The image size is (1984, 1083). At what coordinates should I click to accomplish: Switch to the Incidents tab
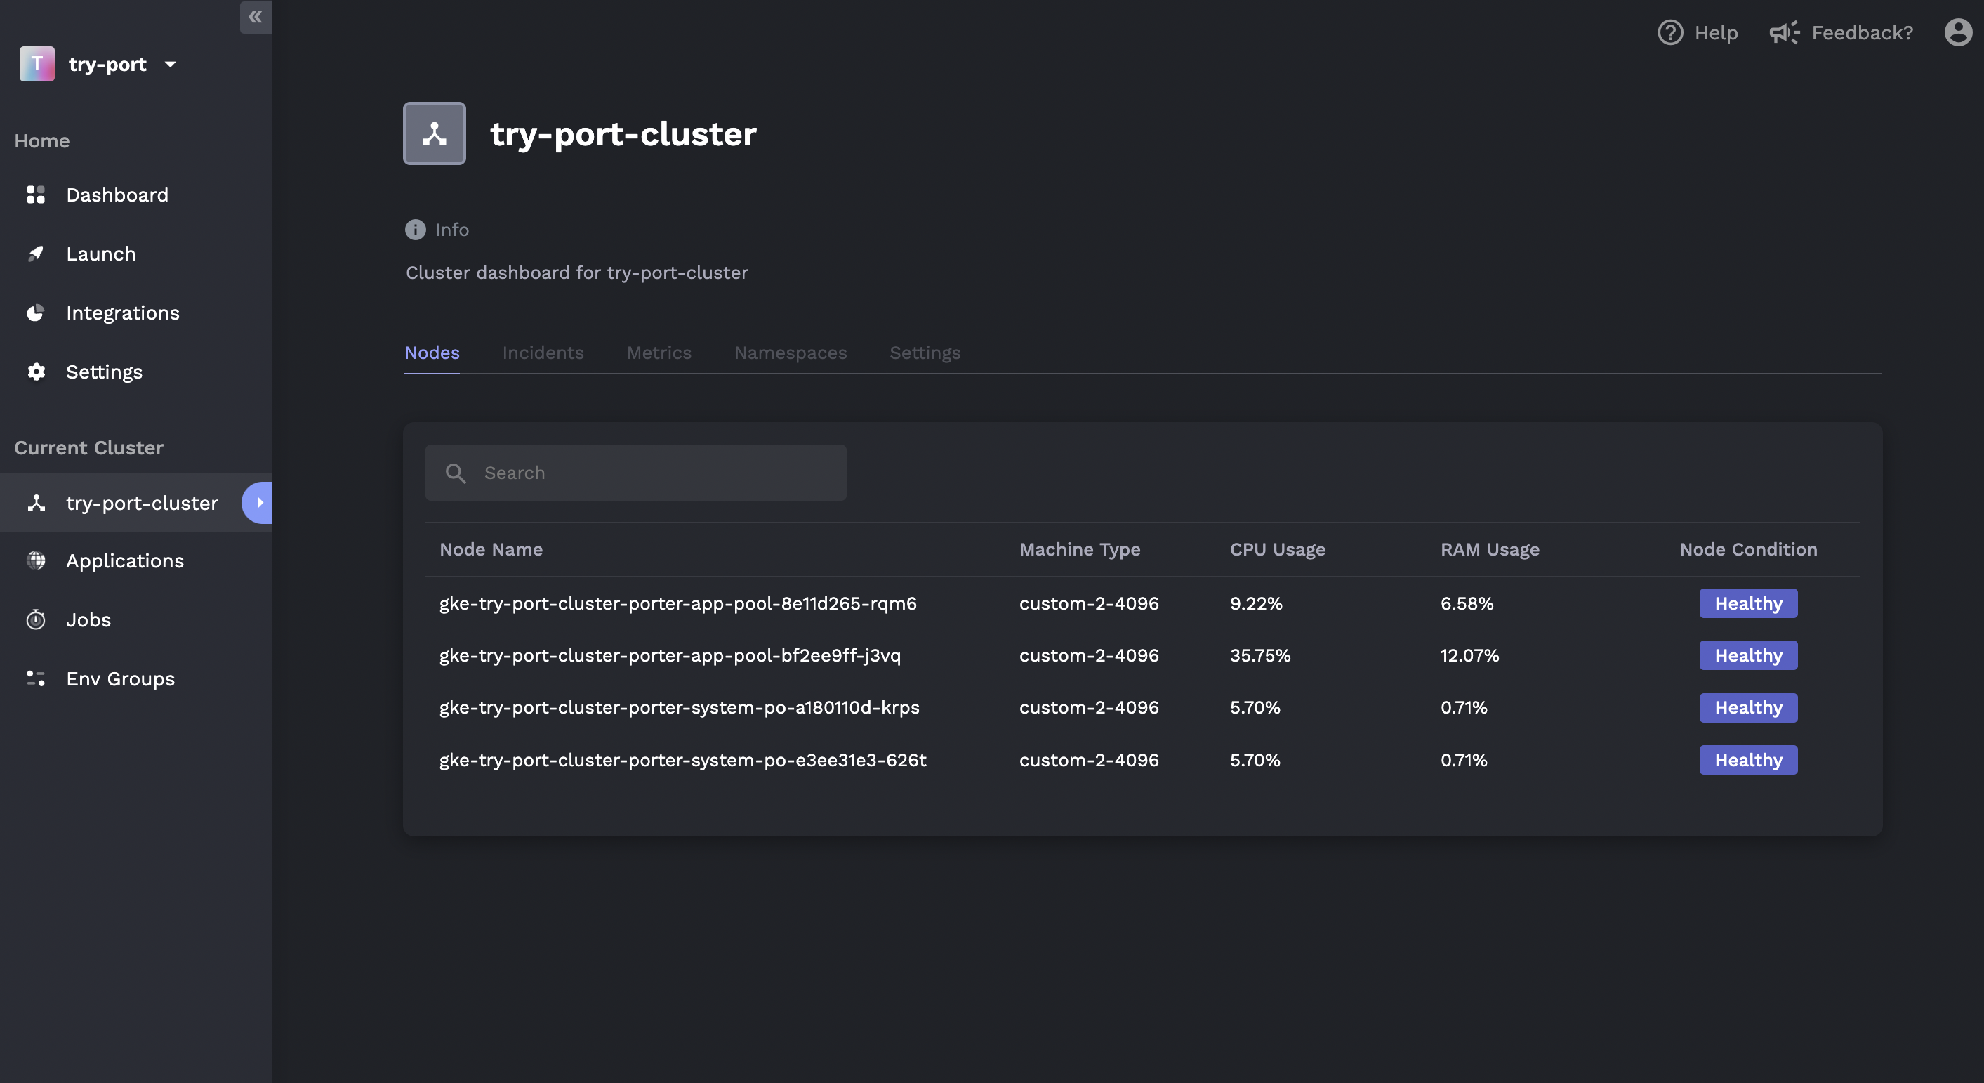coord(543,353)
